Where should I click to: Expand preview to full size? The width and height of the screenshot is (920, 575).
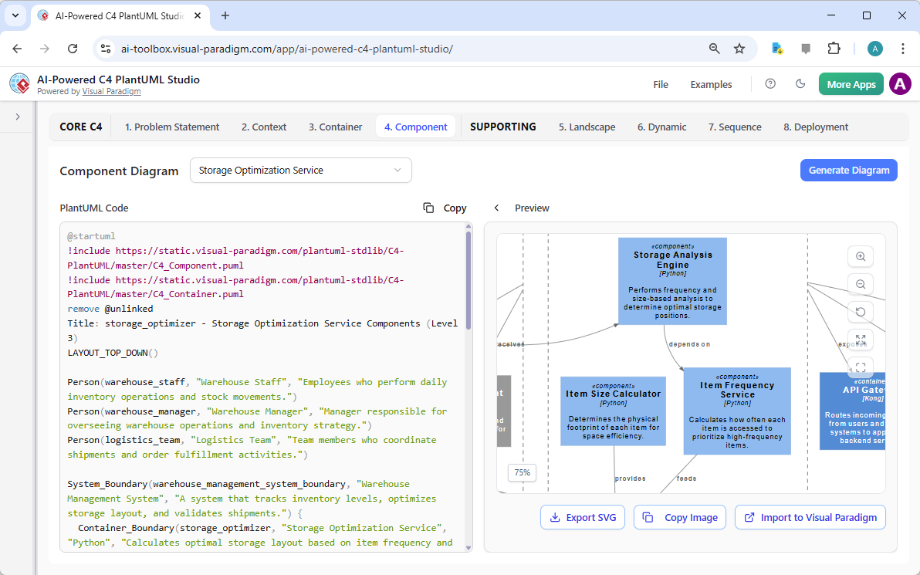[861, 340]
